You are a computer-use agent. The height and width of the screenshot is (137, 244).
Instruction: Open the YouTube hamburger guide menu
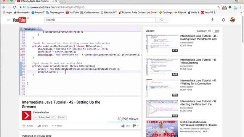(x=8, y=20)
